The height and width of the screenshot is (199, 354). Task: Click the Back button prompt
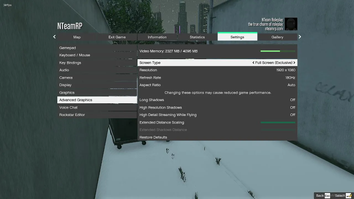point(320,196)
